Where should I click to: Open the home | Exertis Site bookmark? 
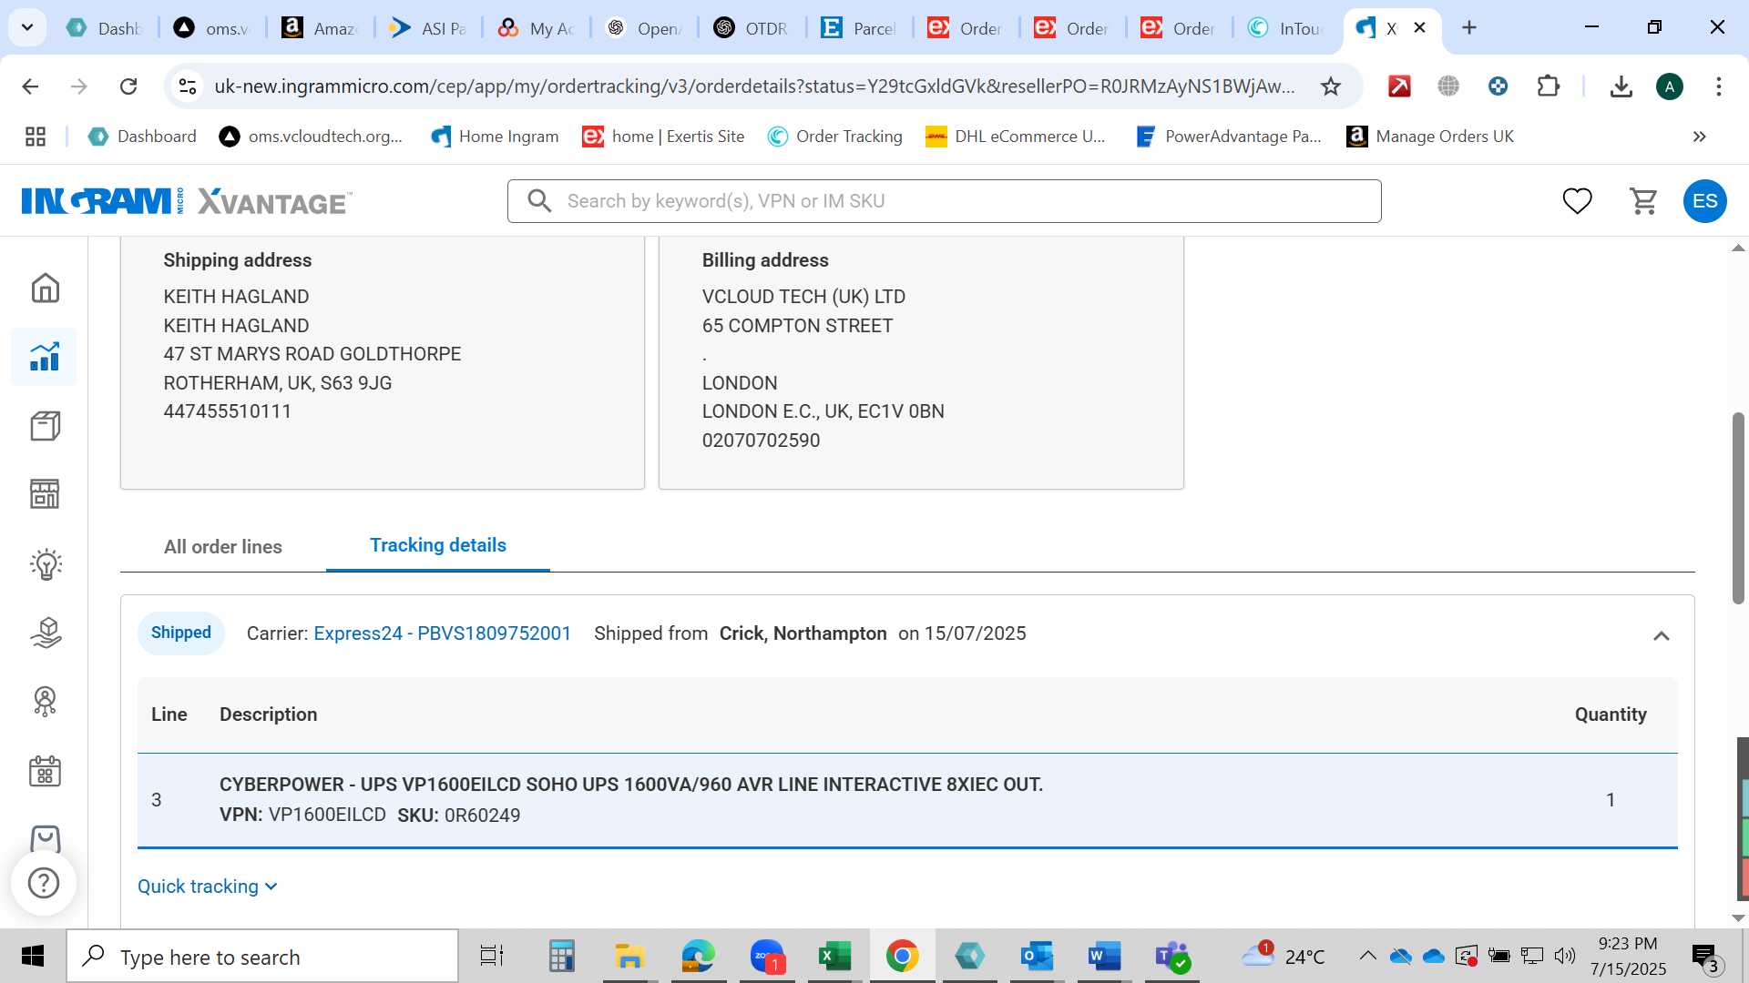tap(663, 137)
